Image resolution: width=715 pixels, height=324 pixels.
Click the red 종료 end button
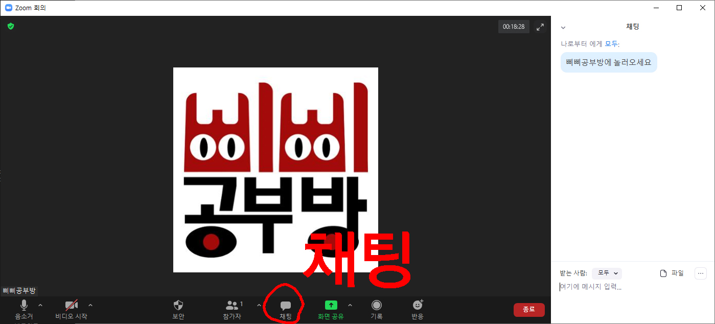point(529,310)
